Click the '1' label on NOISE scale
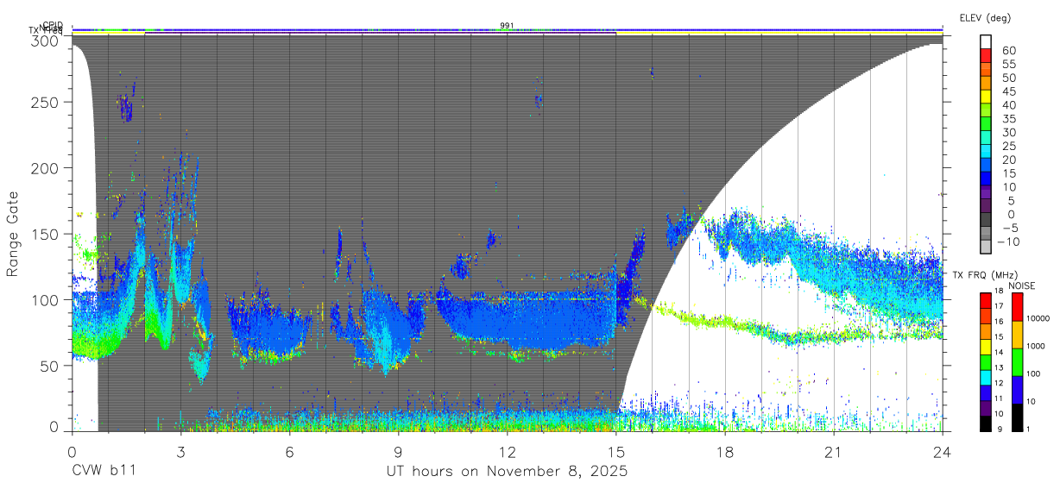Screen dimensions: 1060x489 (x=1028, y=429)
